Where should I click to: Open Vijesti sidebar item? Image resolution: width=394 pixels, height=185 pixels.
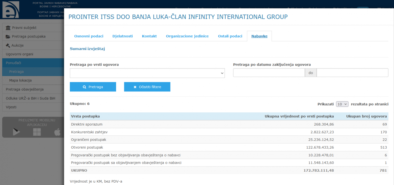33,107
